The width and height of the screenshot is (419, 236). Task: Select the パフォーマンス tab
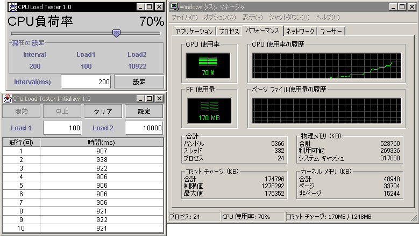click(262, 31)
